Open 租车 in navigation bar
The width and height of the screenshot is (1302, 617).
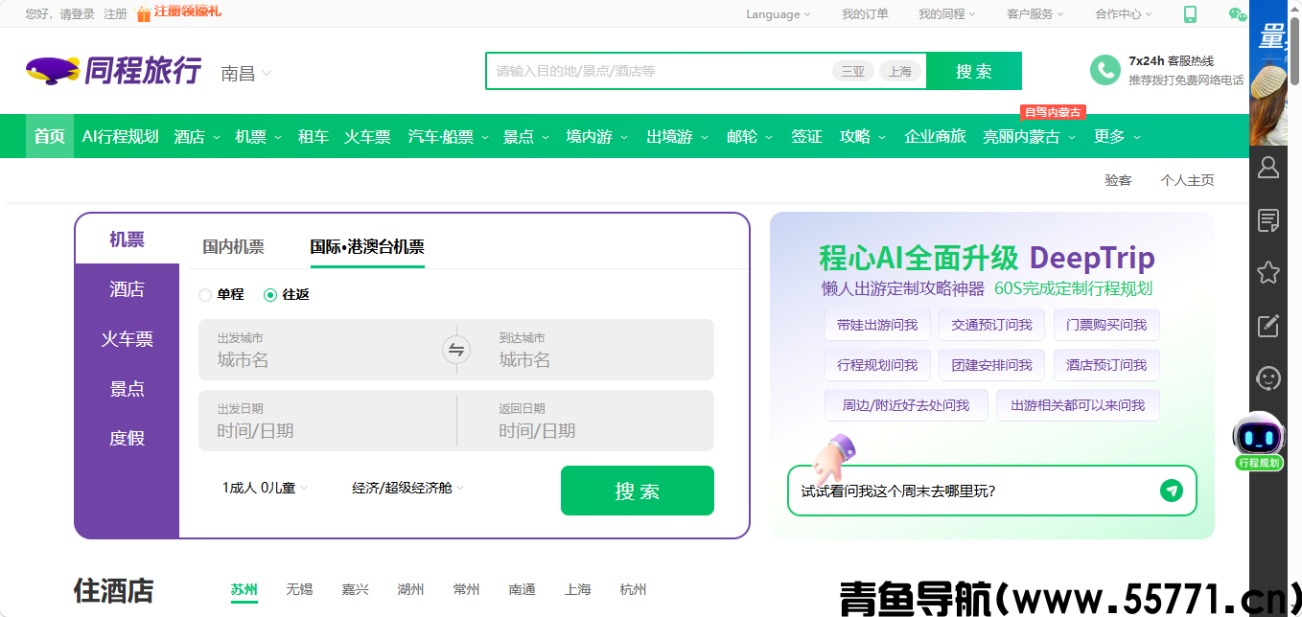pyautogui.click(x=314, y=137)
